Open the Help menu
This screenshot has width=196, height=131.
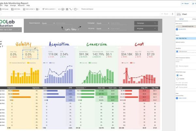click(28, 6)
